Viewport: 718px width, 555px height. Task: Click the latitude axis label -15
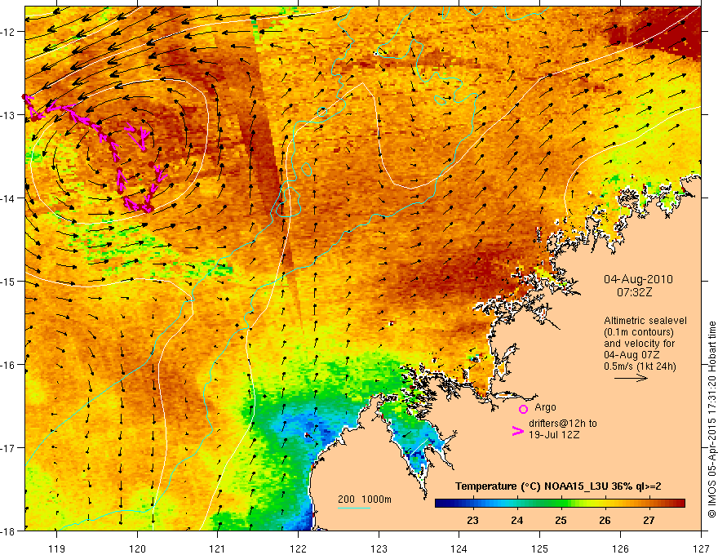(x=9, y=282)
